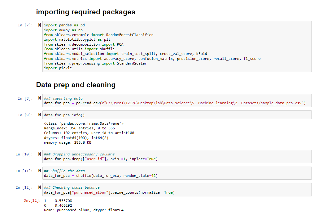The height and width of the screenshot is (215, 318).
Task: Select the 'Data prep and cleaning' heading
Action: coord(76,85)
